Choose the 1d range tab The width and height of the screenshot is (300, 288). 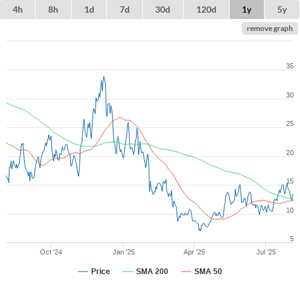(89, 9)
